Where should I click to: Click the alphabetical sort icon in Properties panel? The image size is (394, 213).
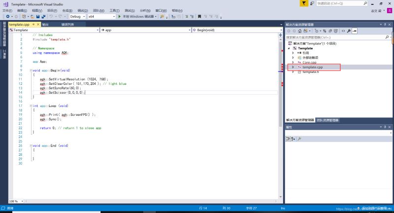(294, 139)
